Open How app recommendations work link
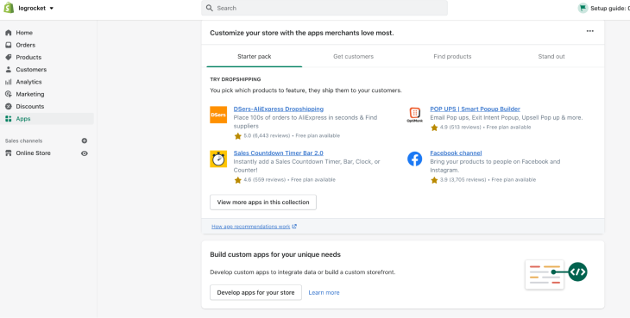The height and width of the screenshot is (318, 630). coord(251,227)
